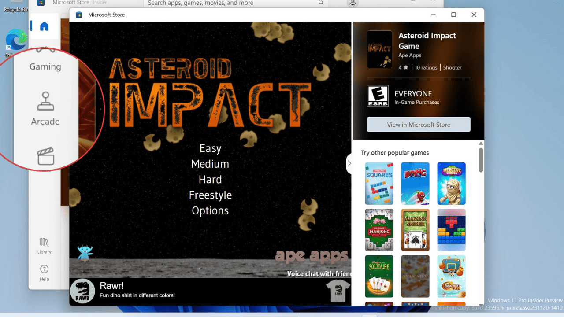564x317 pixels.
Task: Select Easy difficulty in the game
Action: (210, 148)
